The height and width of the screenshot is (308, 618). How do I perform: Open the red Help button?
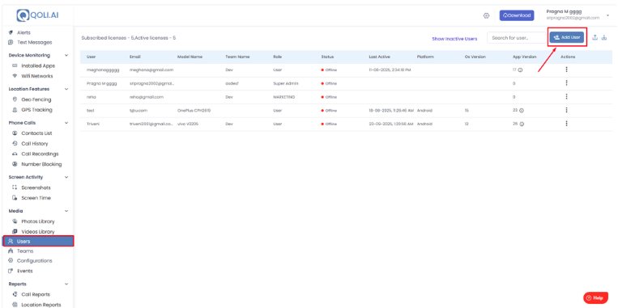[x=595, y=298]
